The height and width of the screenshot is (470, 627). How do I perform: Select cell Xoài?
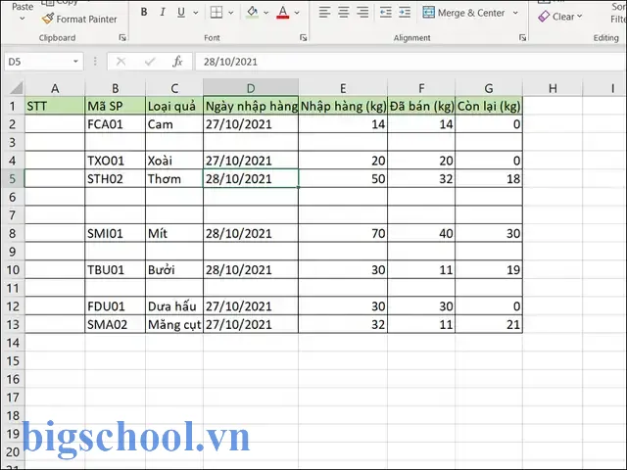174,161
